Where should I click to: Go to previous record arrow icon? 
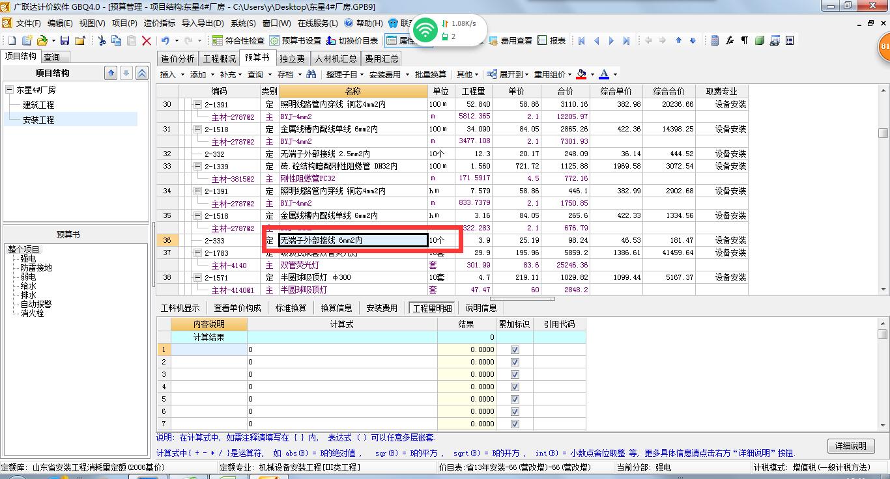596,40
